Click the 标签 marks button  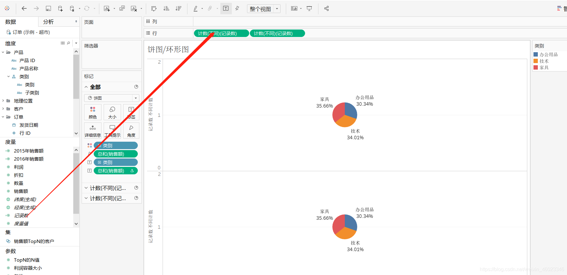click(131, 112)
